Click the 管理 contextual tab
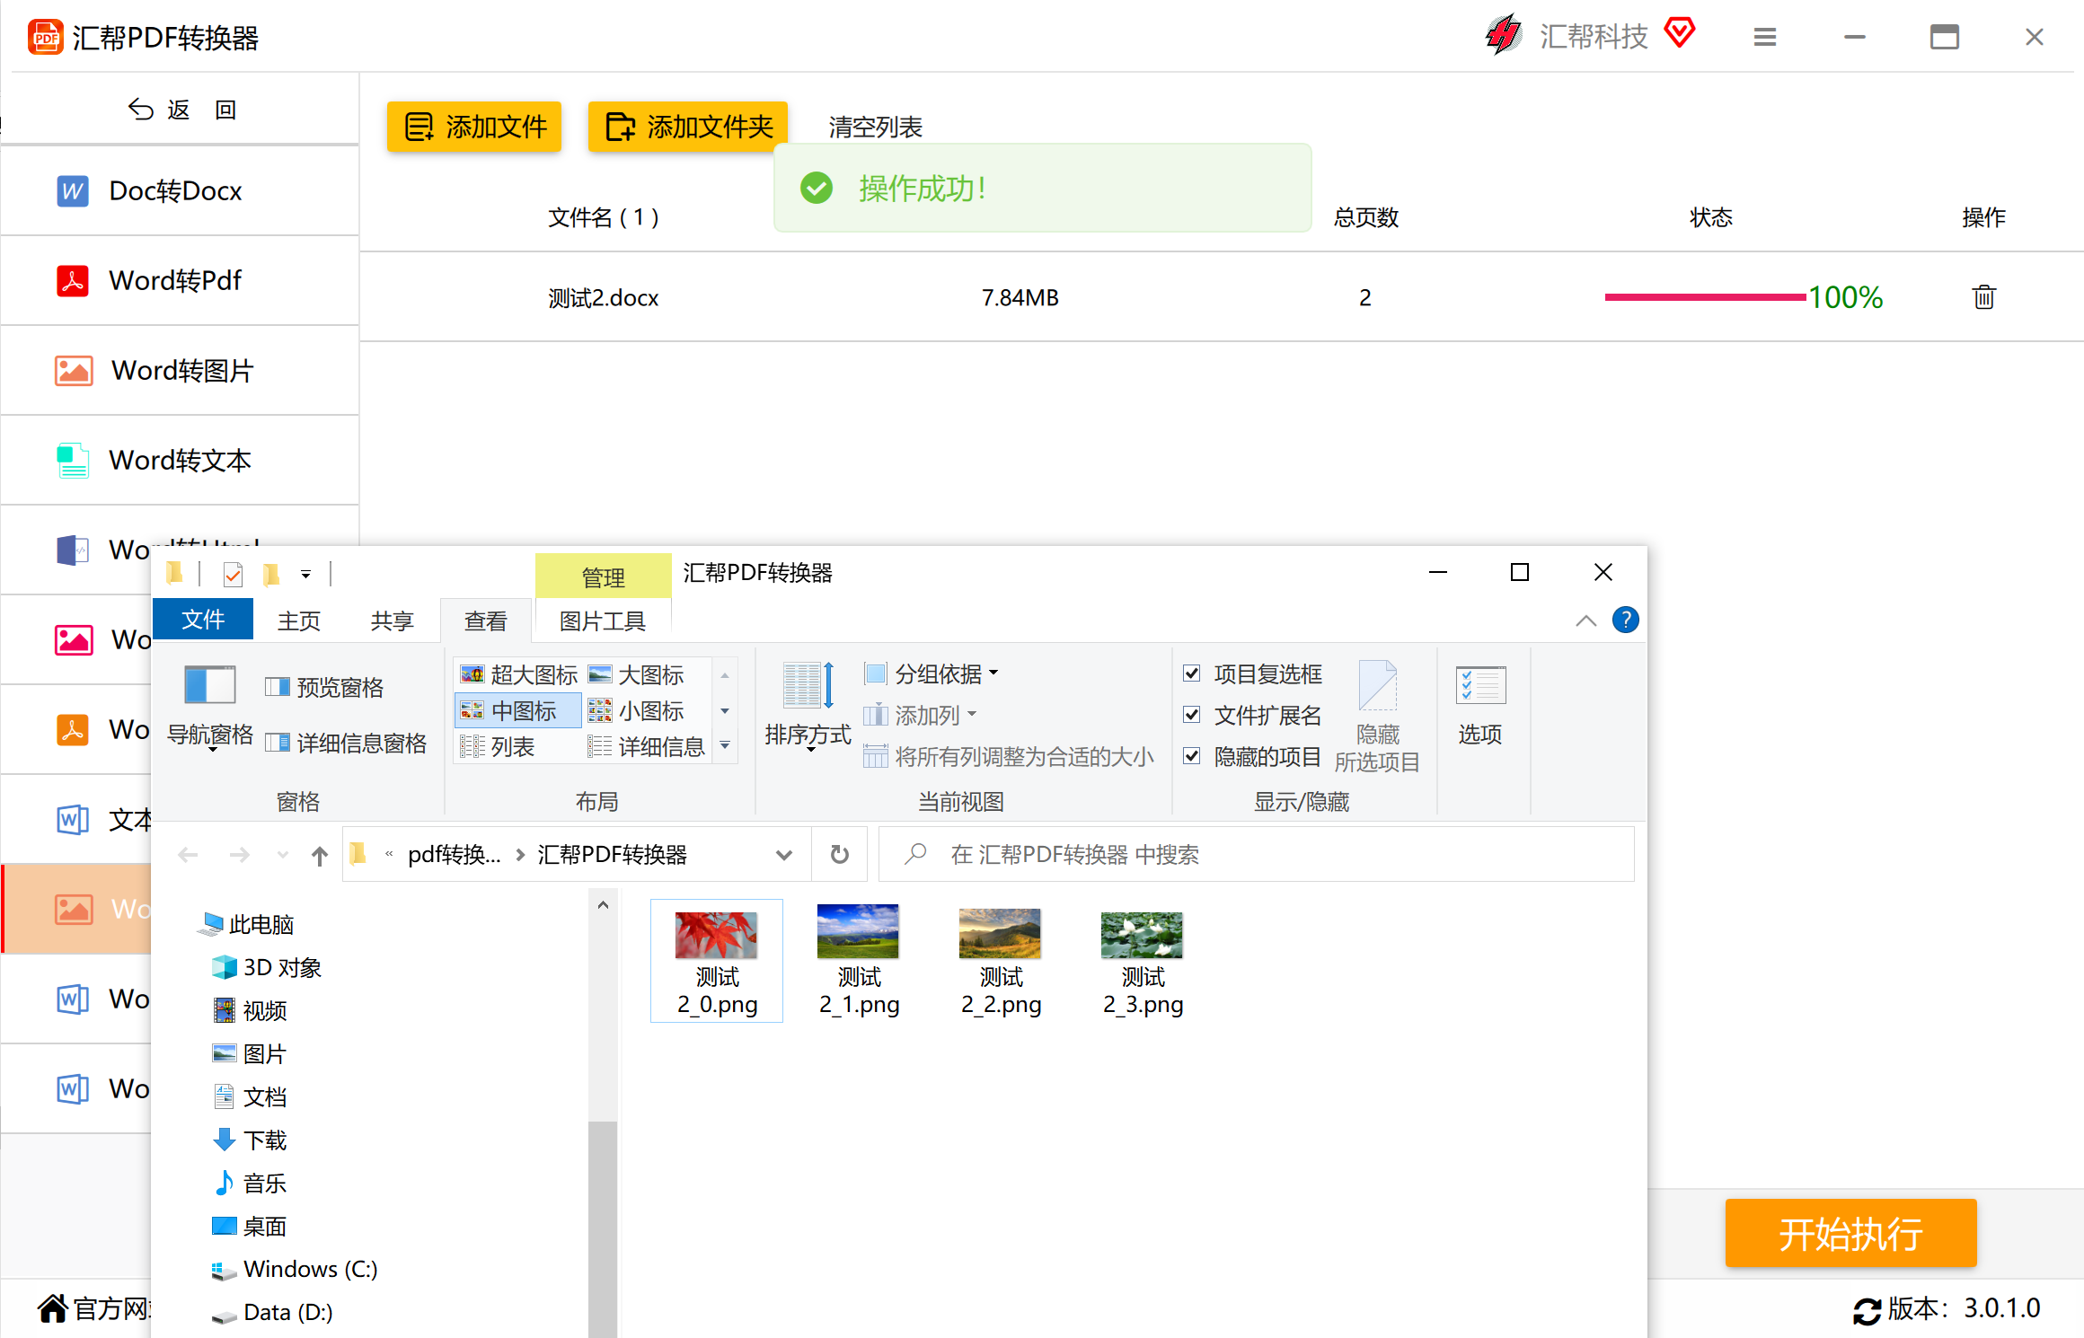 tap(603, 576)
